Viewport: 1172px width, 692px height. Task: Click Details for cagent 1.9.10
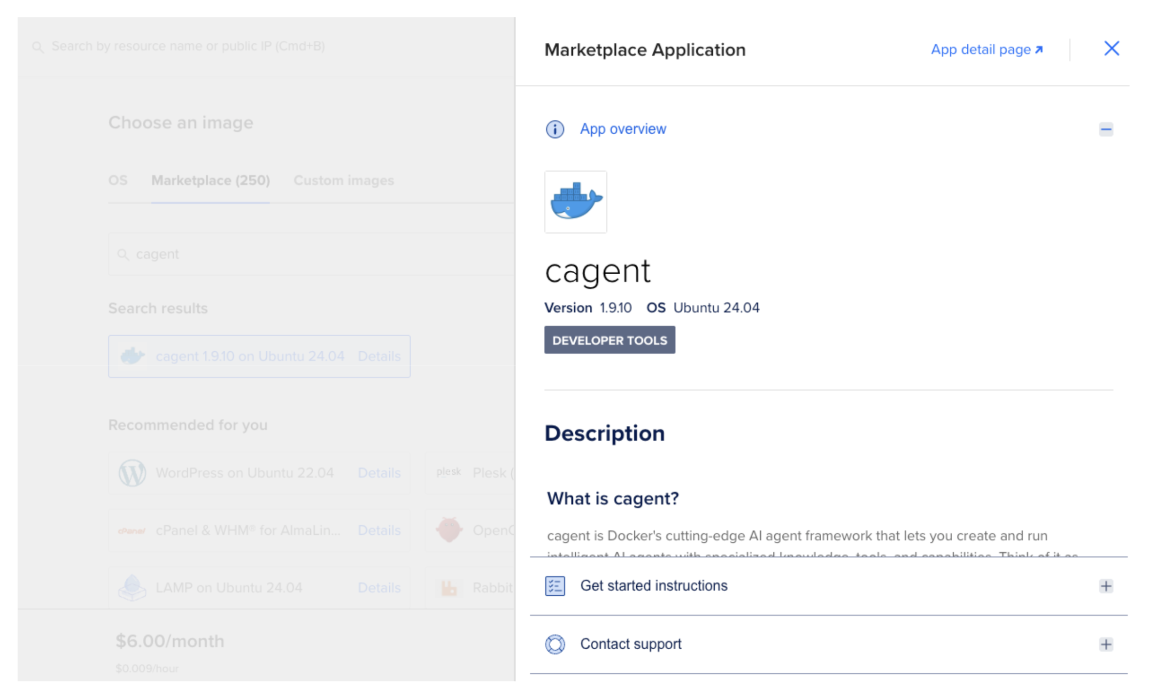[379, 356]
